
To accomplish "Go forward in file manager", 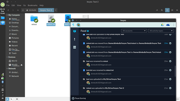I will [x=13, y=10].
